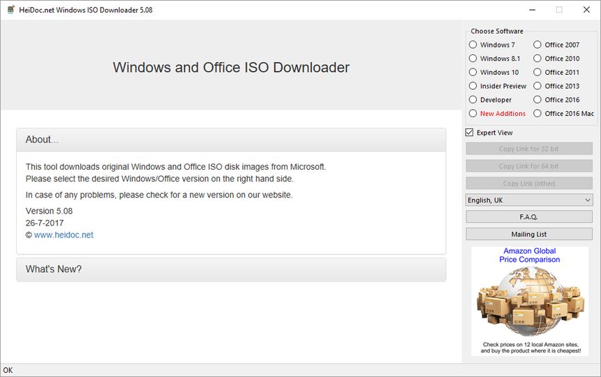The height and width of the screenshot is (377, 601).
Task: Select Office 2010 radio button
Action: coord(537,58)
